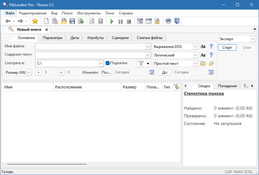Switch to the Сжатые файлы tab

pos(150,38)
